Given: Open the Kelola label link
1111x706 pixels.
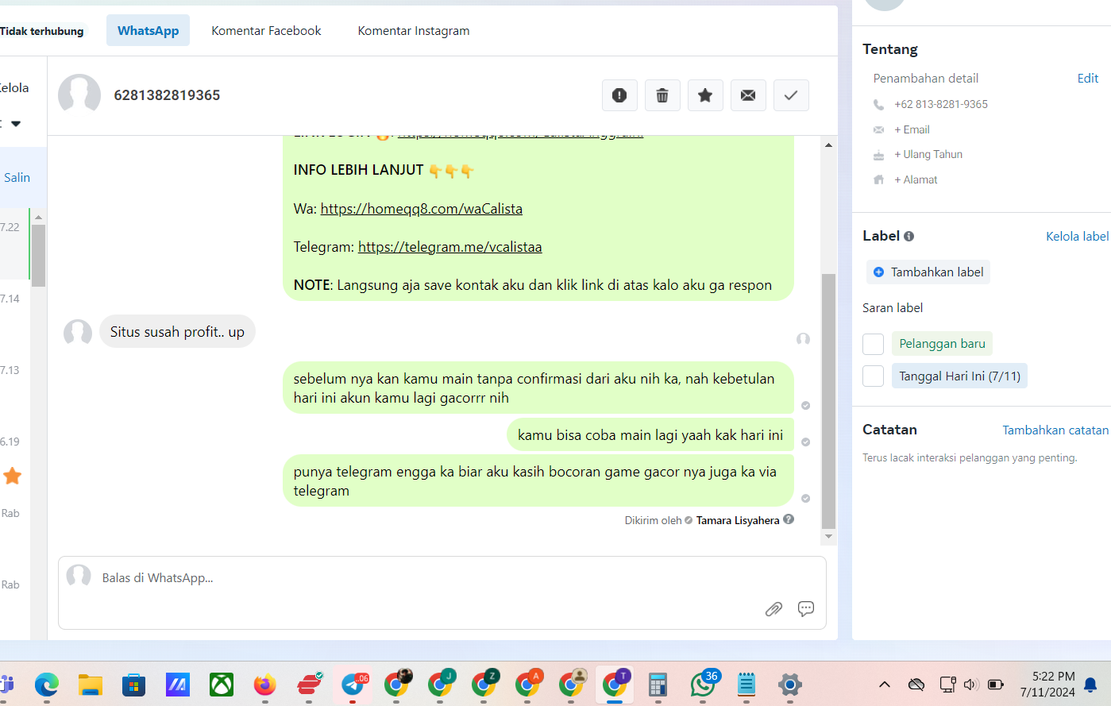Looking at the screenshot, I should pyautogui.click(x=1077, y=237).
